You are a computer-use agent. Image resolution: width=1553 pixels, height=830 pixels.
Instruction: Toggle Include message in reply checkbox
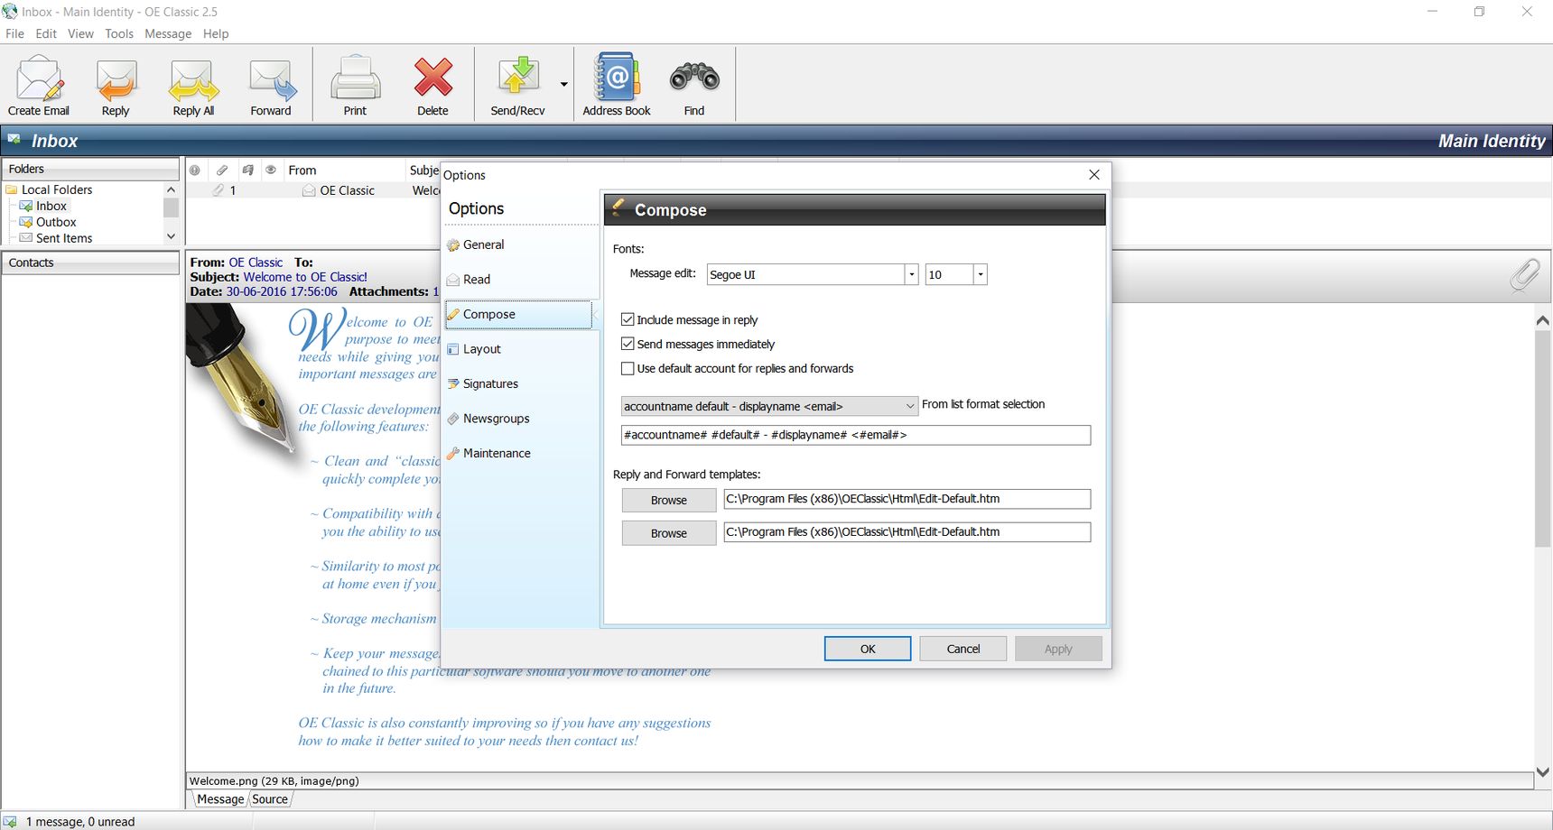pos(628,319)
